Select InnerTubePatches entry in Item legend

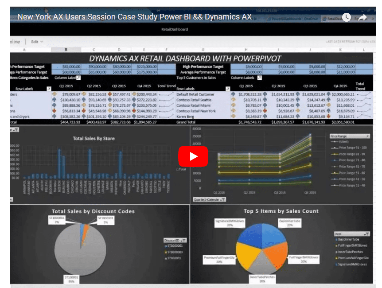[349, 252]
